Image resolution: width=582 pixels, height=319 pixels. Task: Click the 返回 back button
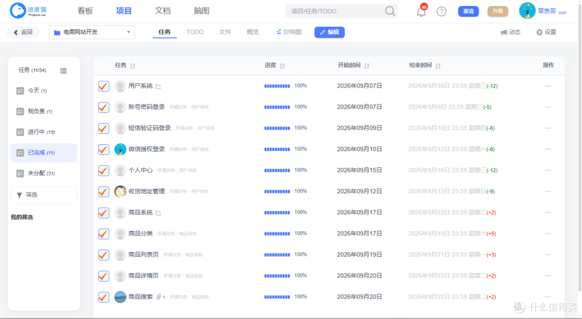coord(23,32)
